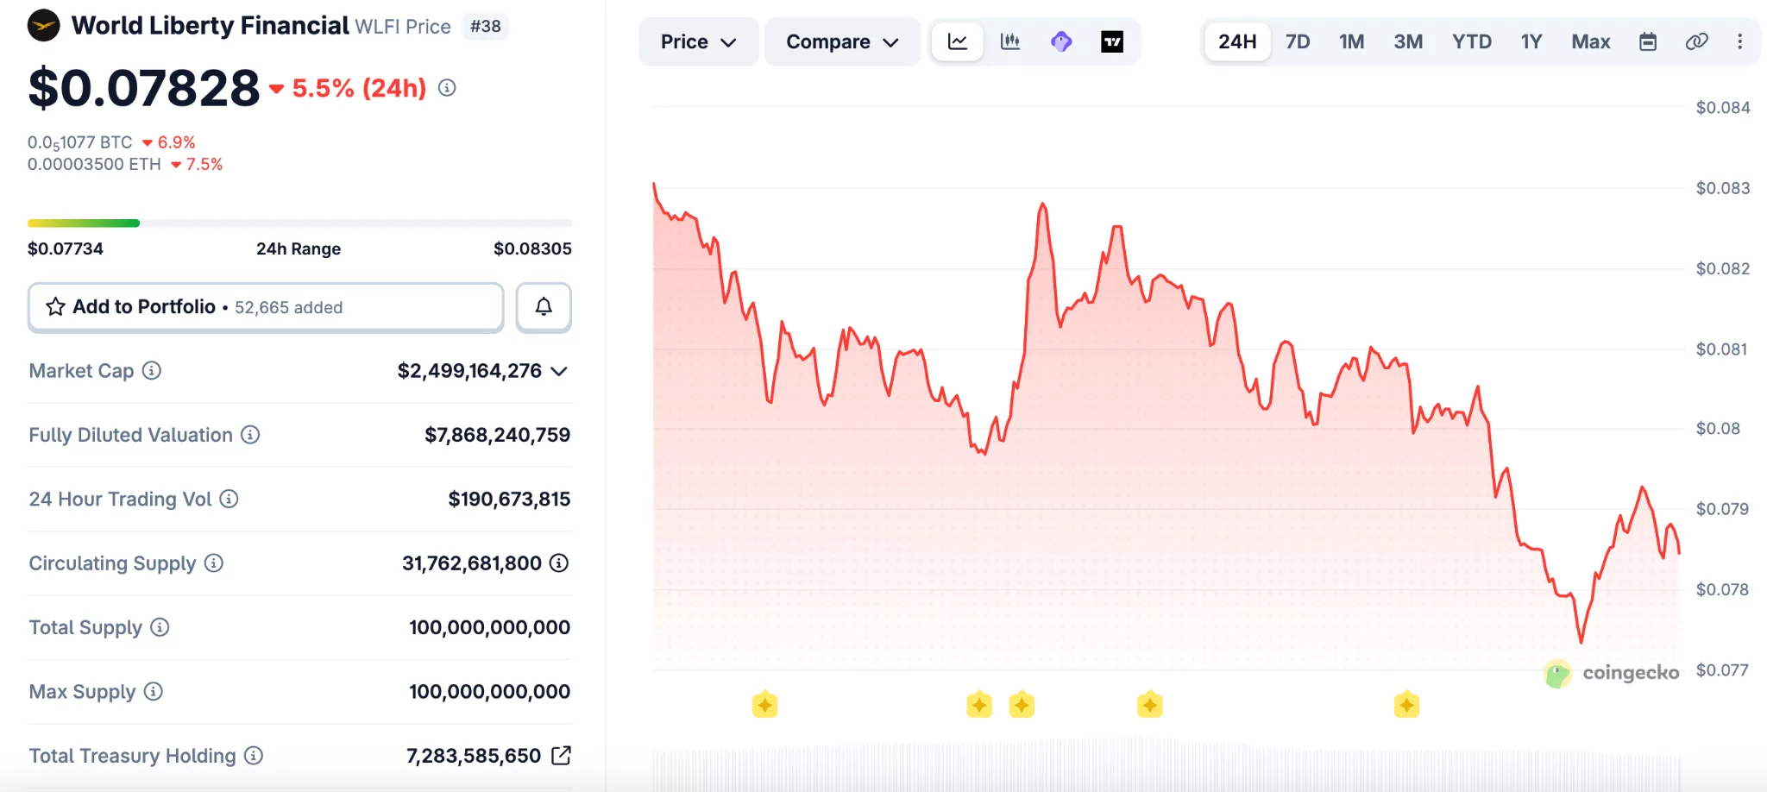The width and height of the screenshot is (1767, 792).
Task: Select the line chart view icon
Action: 956,41
